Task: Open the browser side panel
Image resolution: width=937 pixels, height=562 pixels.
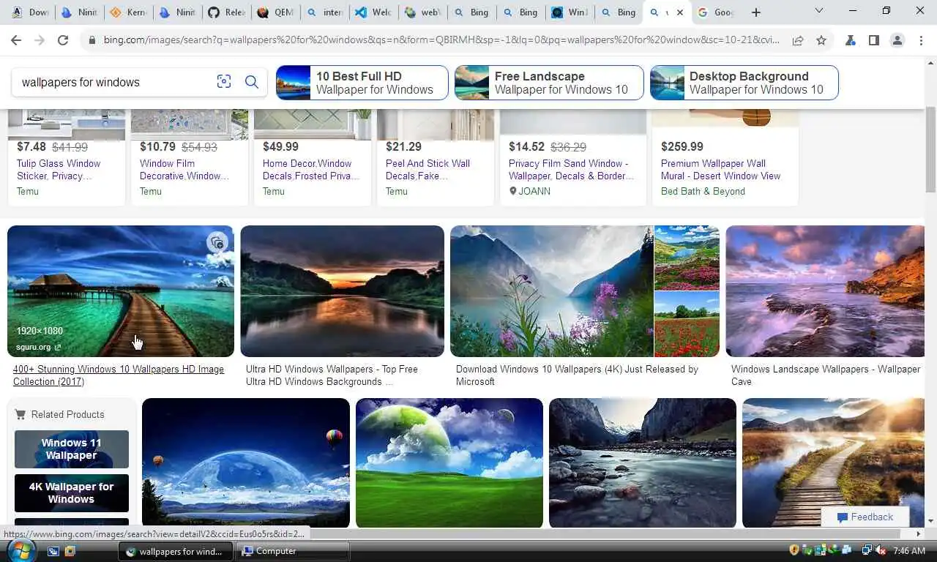Action: [874, 41]
